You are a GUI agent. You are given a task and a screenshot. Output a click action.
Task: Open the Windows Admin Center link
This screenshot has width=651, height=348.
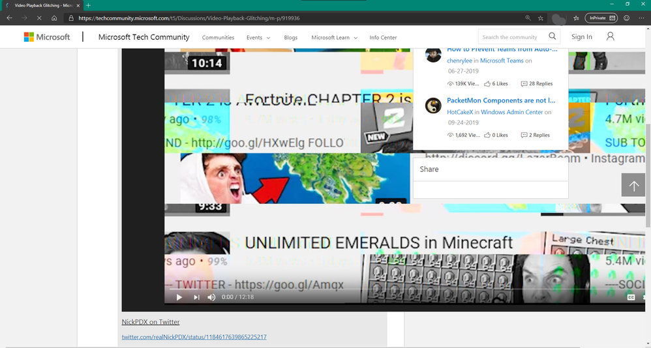pos(511,112)
